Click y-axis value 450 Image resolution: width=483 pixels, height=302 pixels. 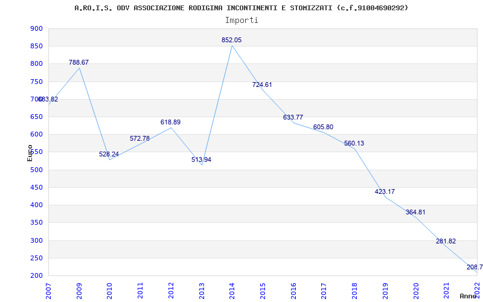[36, 187]
